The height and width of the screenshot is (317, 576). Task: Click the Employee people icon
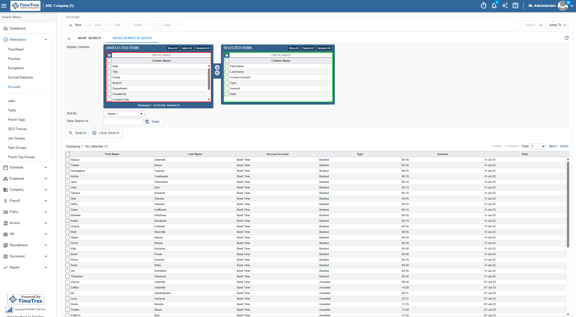[x=6, y=178]
